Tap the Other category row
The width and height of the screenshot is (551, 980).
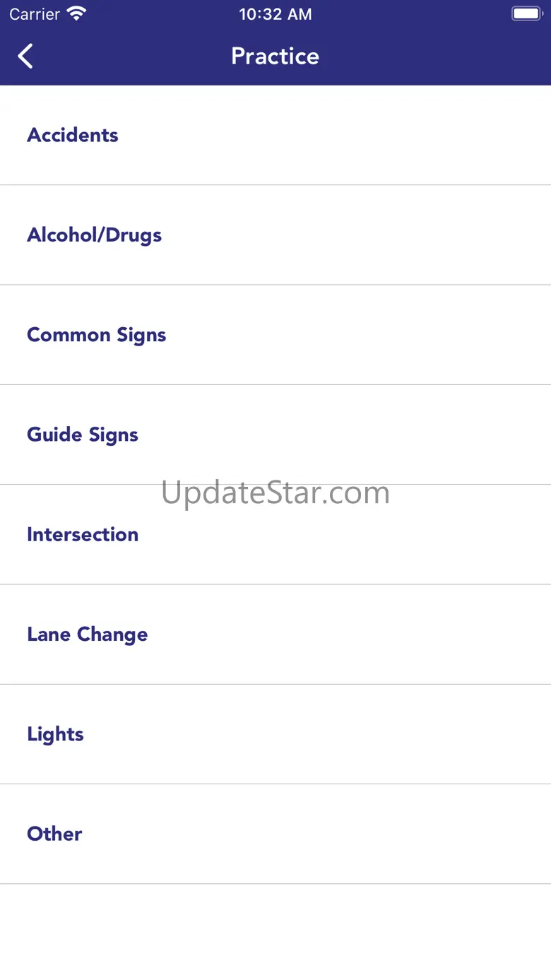pyautogui.click(x=55, y=834)
